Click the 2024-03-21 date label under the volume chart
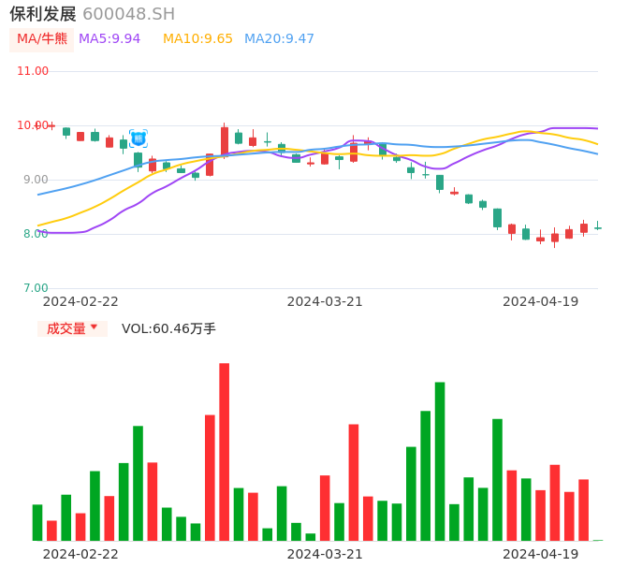The image size is (642, 567). [x=325, y=554]
